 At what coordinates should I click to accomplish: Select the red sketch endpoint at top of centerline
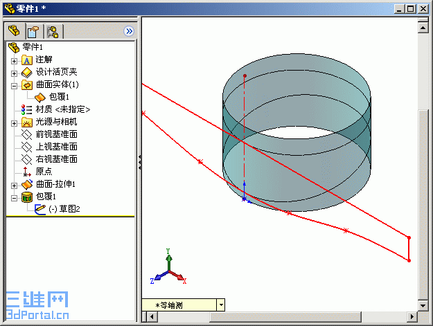245,75
